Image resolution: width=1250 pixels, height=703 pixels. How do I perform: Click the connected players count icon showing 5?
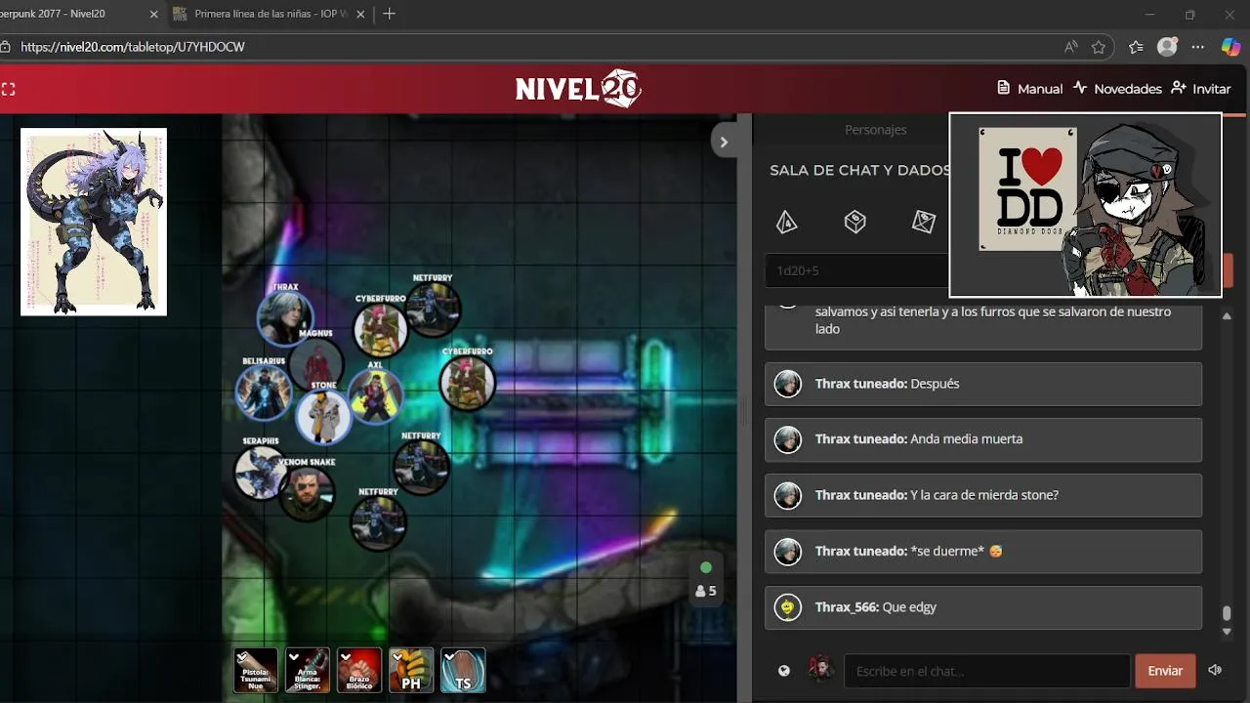click(706, 591)
